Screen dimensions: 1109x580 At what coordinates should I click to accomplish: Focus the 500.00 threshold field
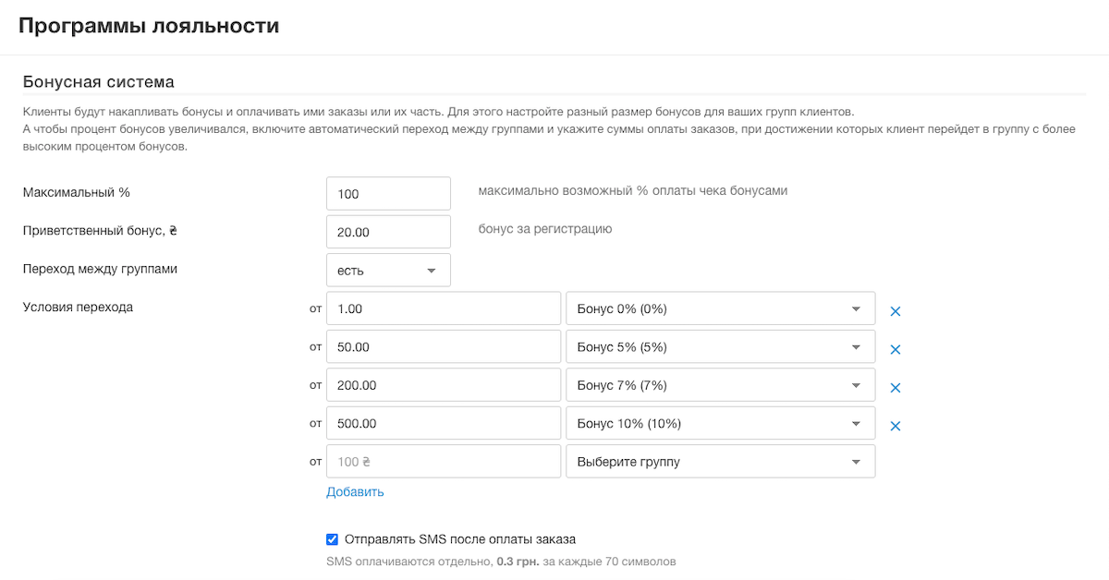pyautogui.click(x=444, y=424)
